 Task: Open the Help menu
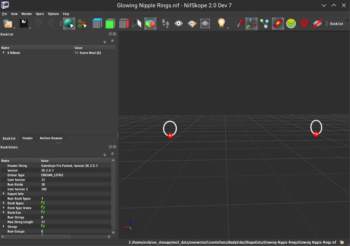click(66, 14)
